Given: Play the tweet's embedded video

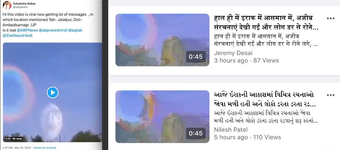Looking at the screenshot, I should pyautogui.click(x=53, y=93).
